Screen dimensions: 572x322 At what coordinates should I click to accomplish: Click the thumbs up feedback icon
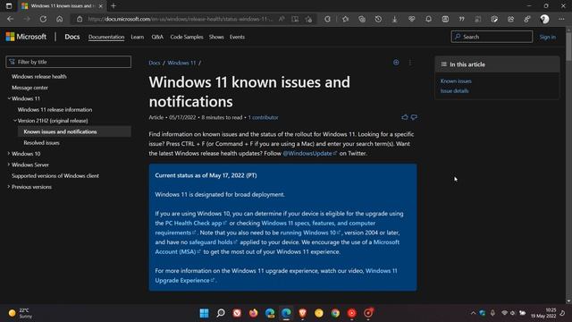coord(405,117)
